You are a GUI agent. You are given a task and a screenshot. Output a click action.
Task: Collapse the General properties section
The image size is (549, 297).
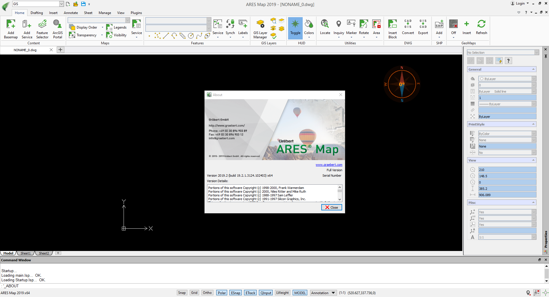(x=533, y=69)
